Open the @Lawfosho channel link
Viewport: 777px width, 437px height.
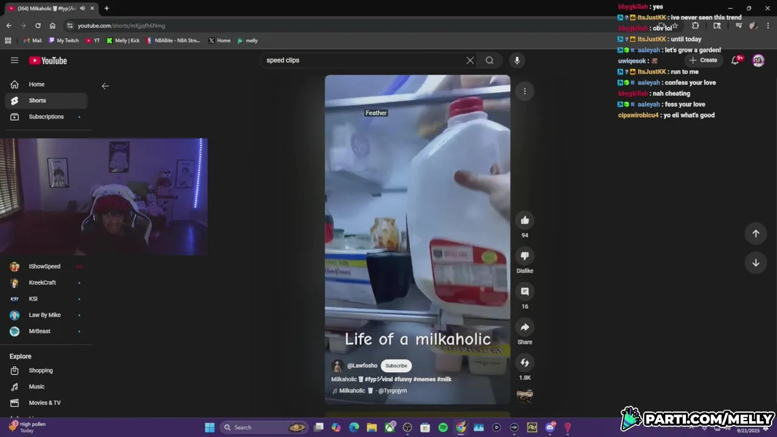click(x=362, y=366)
